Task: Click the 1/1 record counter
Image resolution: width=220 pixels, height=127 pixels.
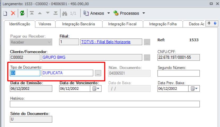Action: click(x=73, y=13)
